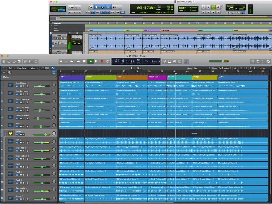Click the Play button in Logic transport

coord(90,61)
